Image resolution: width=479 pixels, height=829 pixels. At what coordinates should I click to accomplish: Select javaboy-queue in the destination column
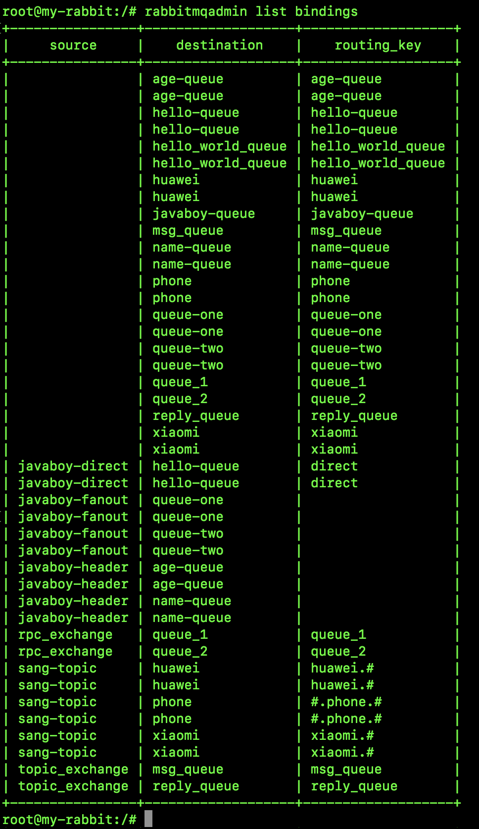(x=203, y=213)
